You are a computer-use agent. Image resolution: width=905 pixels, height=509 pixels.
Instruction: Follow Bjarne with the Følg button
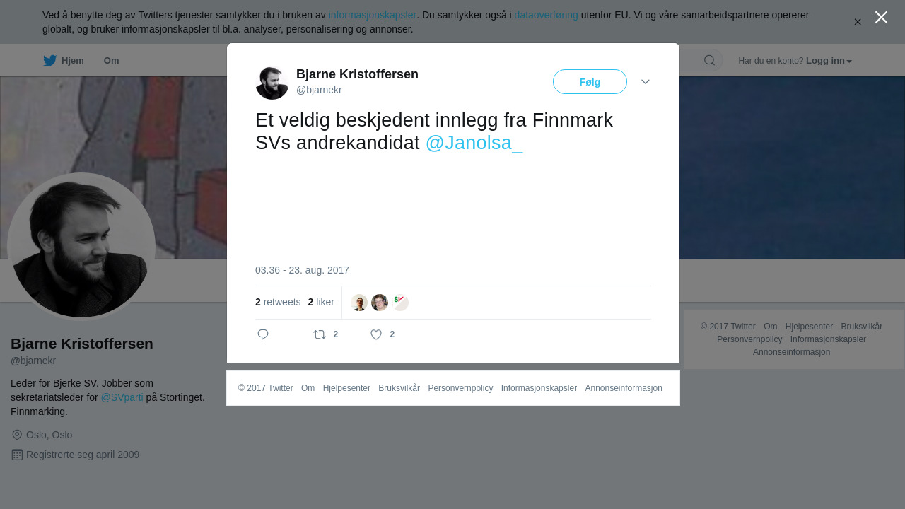(590, 82)
